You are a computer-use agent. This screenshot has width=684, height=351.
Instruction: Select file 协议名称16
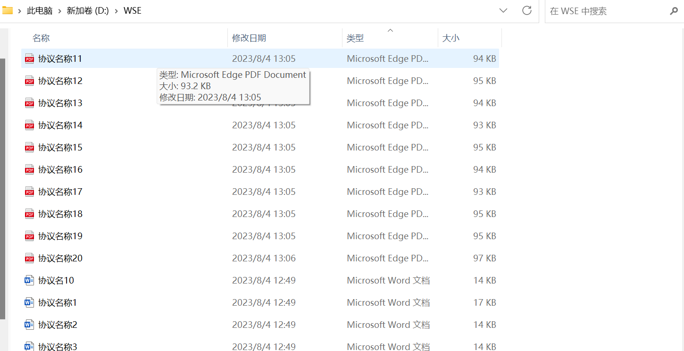click(260, 170)
